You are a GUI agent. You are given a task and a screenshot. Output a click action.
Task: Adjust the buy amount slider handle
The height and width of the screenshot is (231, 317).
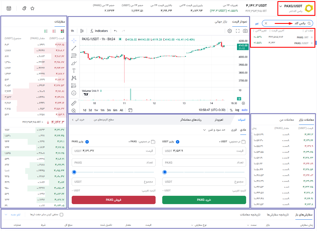pos(164,172)
